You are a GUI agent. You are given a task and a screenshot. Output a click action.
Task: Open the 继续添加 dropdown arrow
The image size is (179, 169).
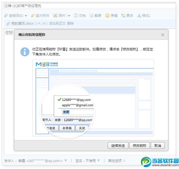click(x=26, y=16)
